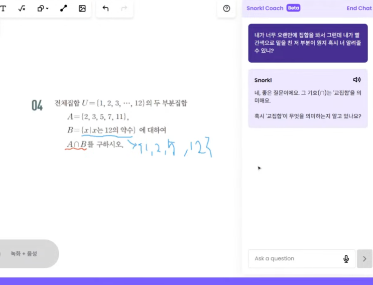The image size is (373, 285).
Task: Click the End Chat link
Action: pyautogui.click(x=359, y=8)
